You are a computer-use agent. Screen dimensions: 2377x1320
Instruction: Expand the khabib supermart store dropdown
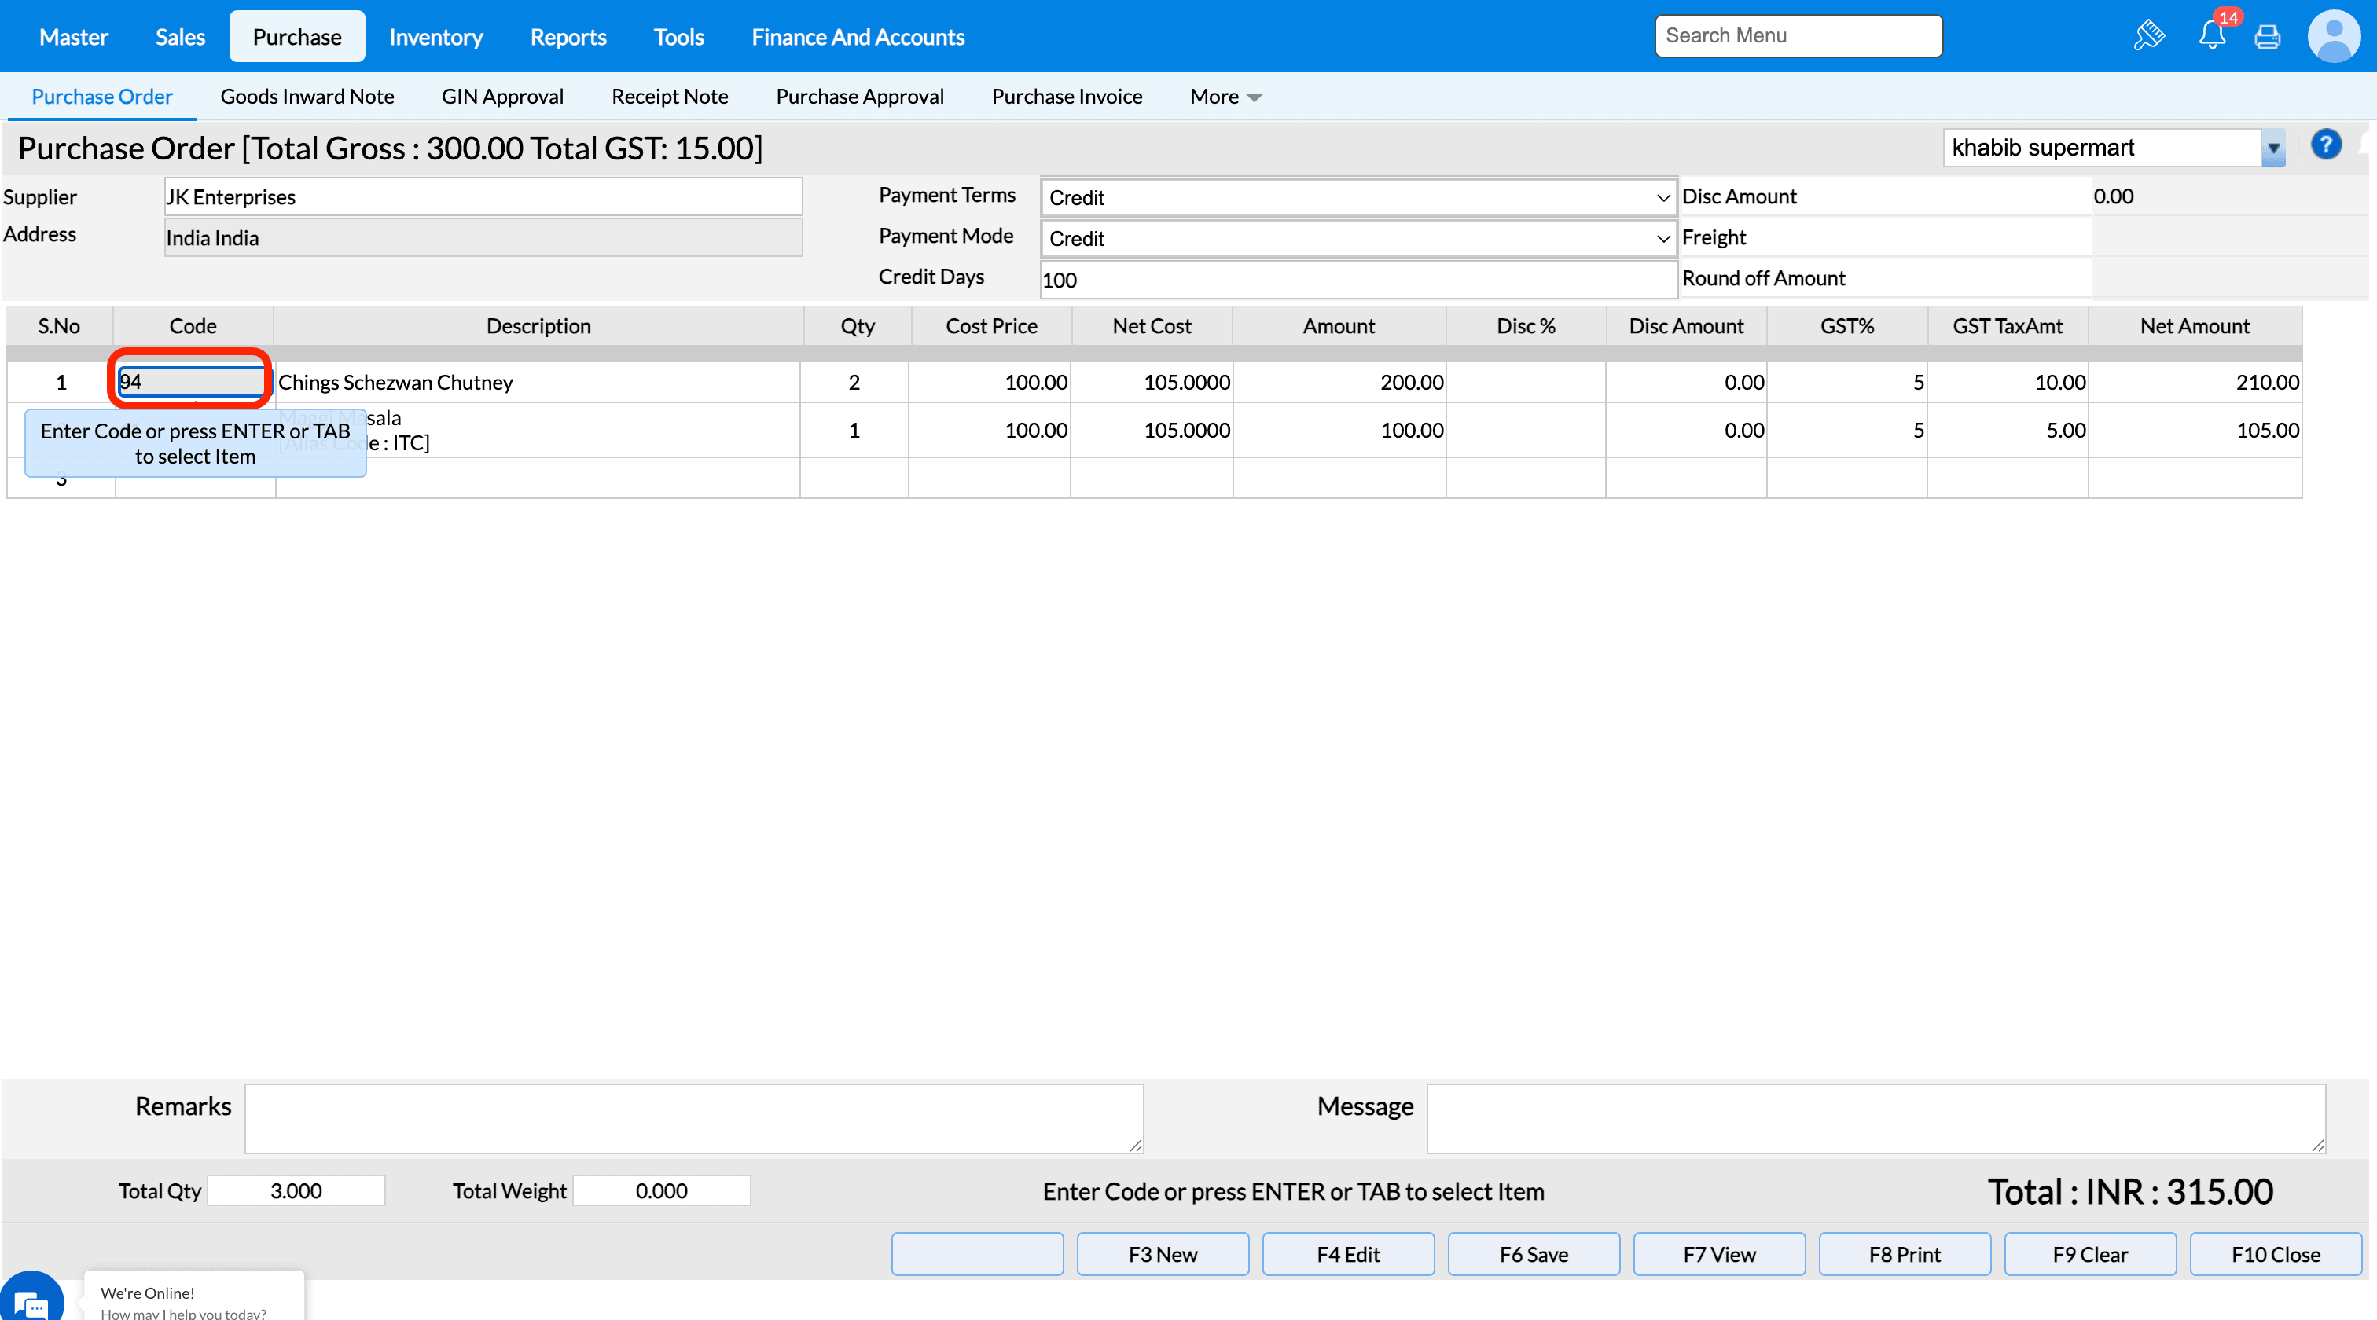pyautogui.click(x=2272, y=148)
